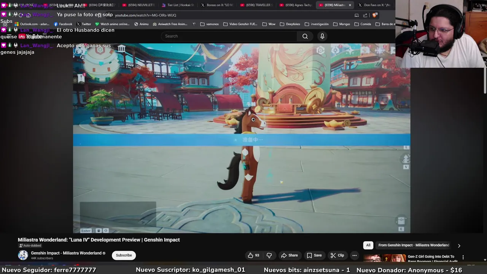Open the Gen-Z Girl Going Into Debt video
The height and width of the screenshot is (274, 487).
click(x=384, y=258)
